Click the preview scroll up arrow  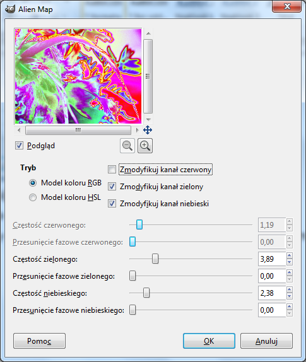[x=148, y=33]
